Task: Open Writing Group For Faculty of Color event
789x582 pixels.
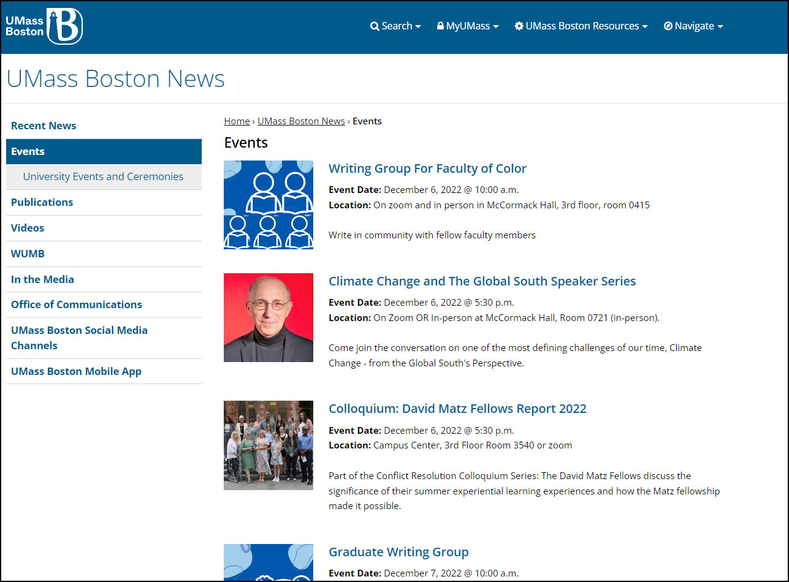Action: [427, 168]
